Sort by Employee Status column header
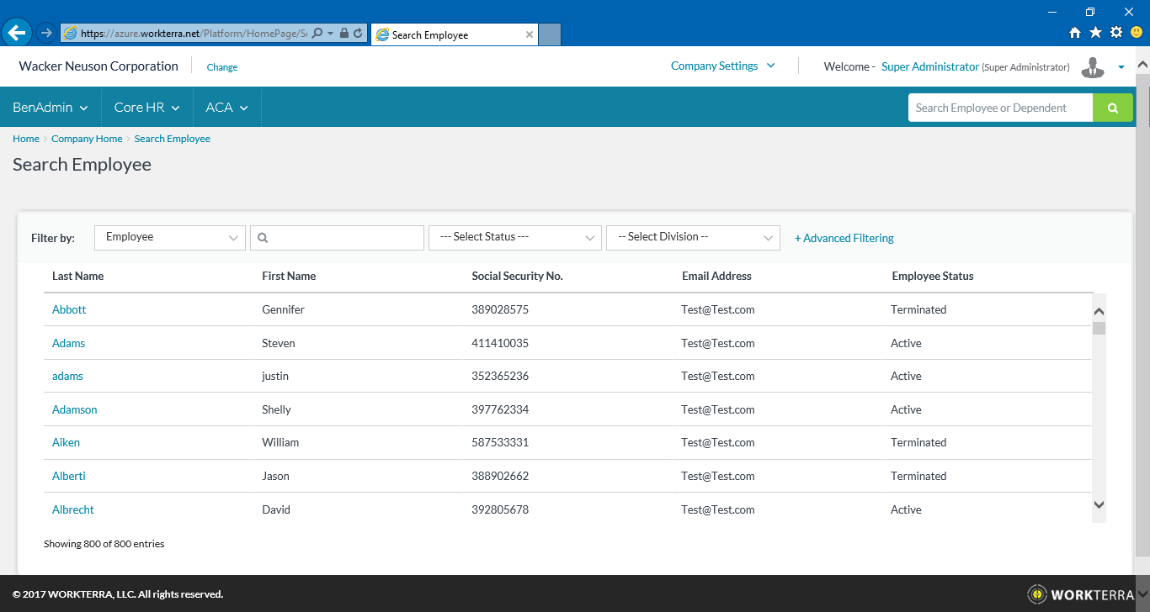The width and height of the screenshot is (1150, 612). pyautogui.click(x=933, y=276)
